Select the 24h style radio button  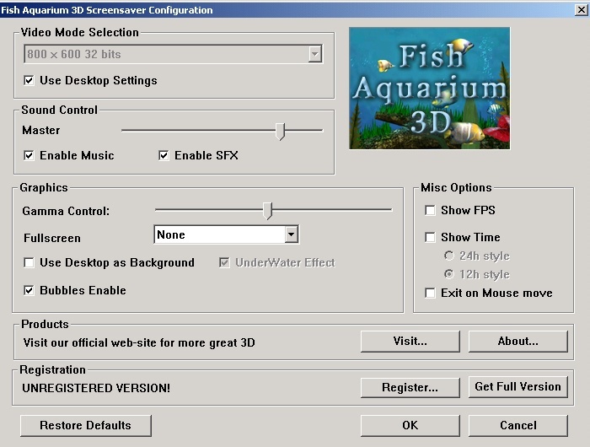449,256
